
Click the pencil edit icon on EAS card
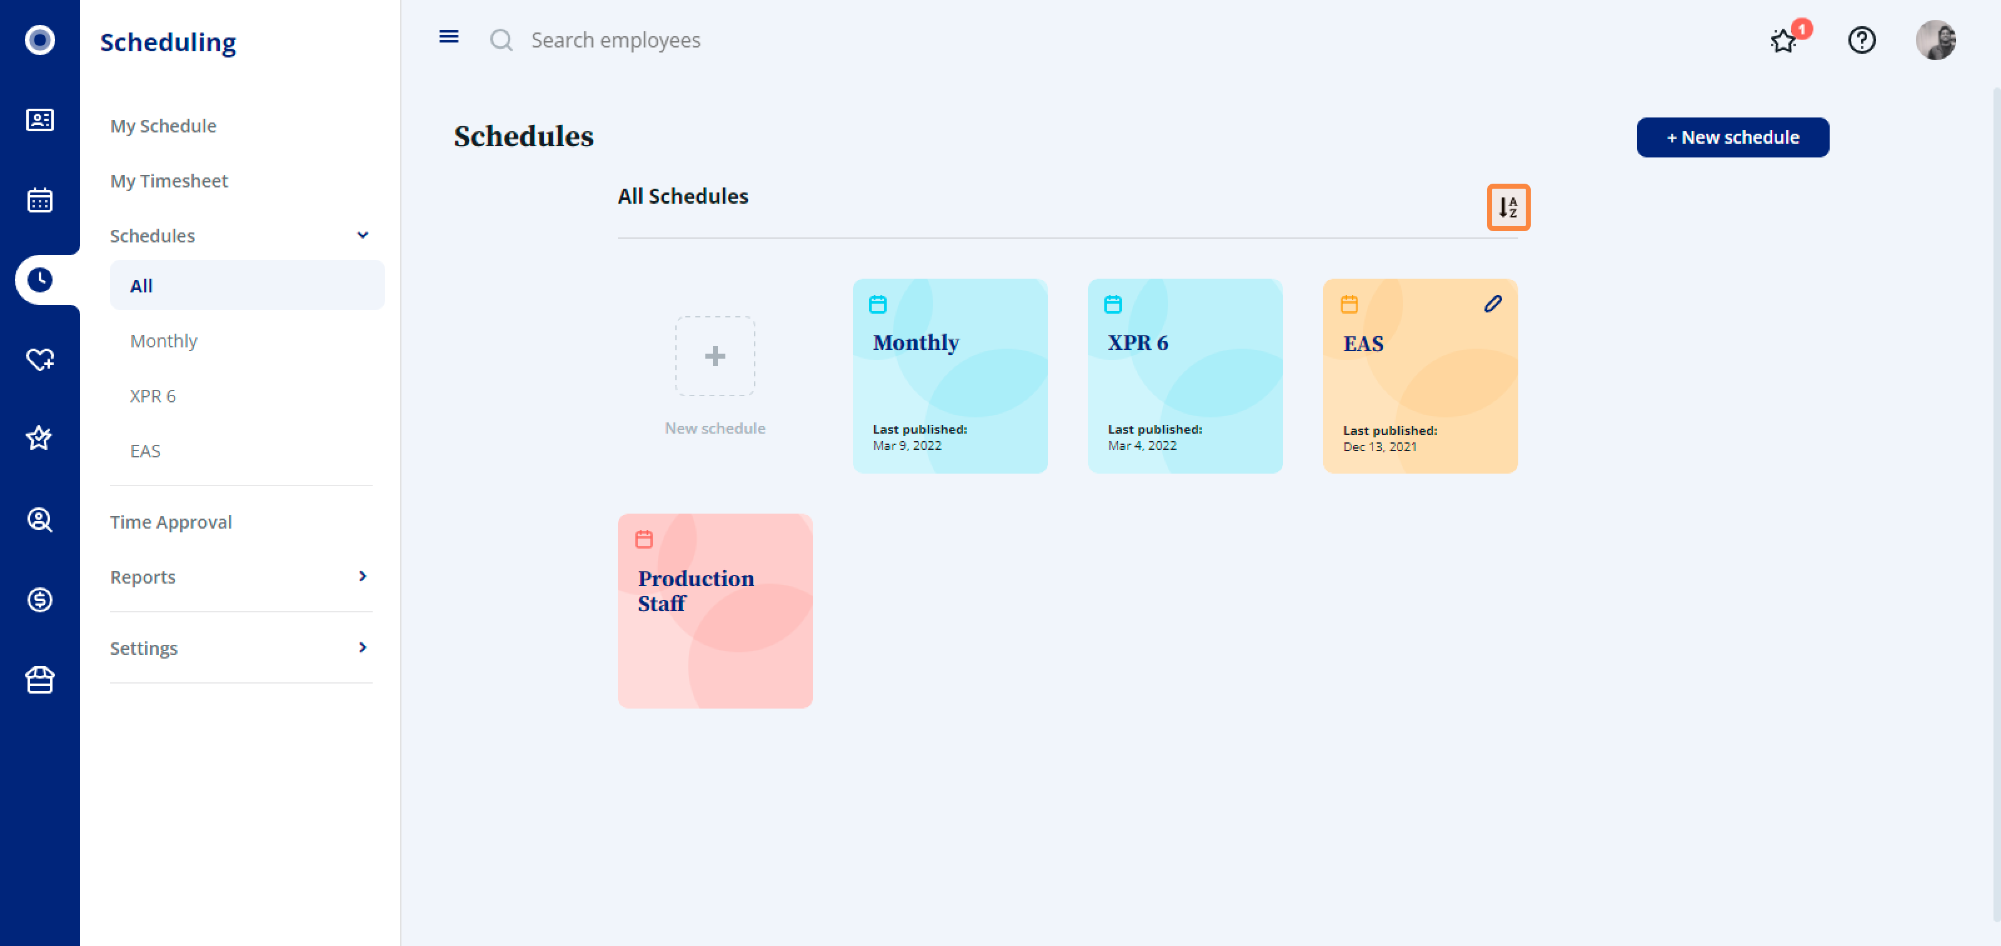[1492, 304]
